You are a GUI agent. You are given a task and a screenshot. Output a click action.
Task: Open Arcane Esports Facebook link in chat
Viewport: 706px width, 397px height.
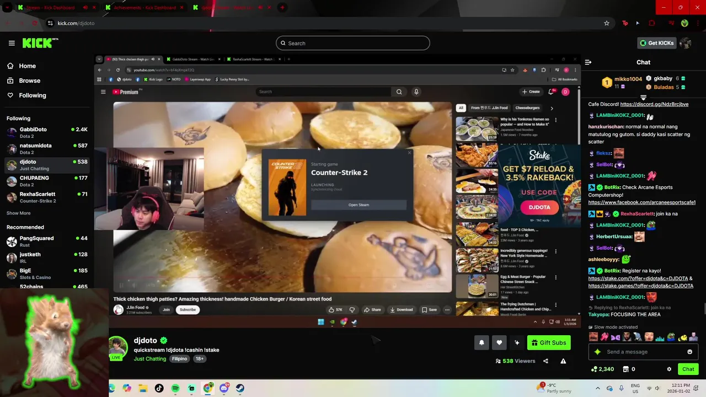[642, 202]
